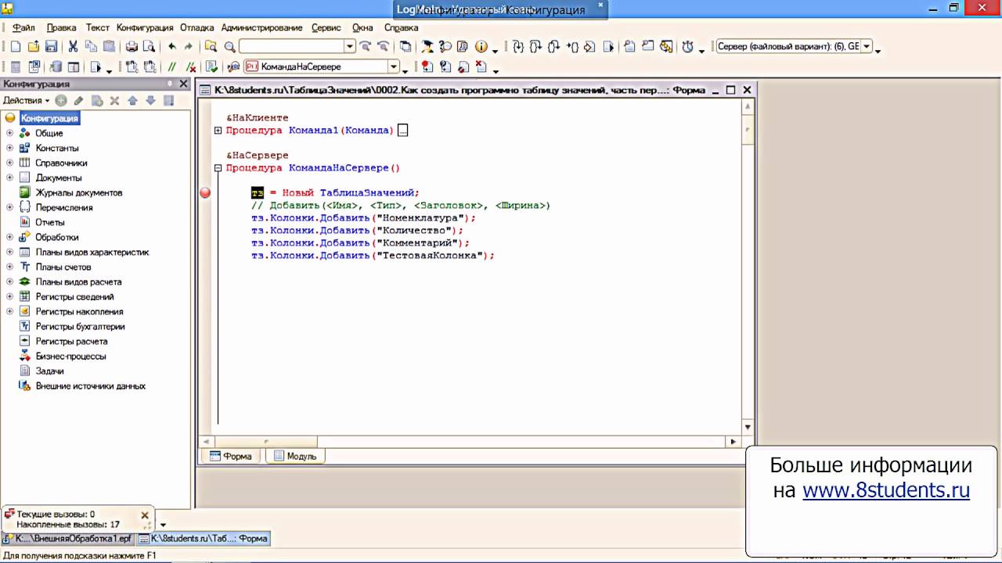Image resolution: width=1002 pixels, height=563 pixels.
Task: Click the code editor horizontal scrollbar right arrow
Action: click(x=733, y=442)
